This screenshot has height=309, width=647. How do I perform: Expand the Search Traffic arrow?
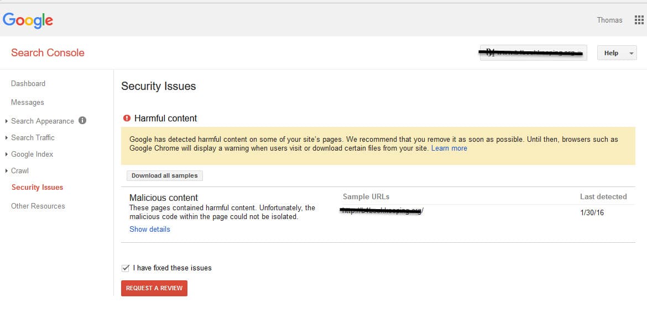pyautogui.click(x=7, y=137)
